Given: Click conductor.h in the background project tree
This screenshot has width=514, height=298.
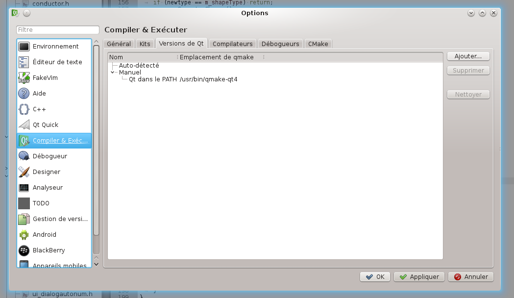Looking at the screenshot, I should tap(50, 3).
